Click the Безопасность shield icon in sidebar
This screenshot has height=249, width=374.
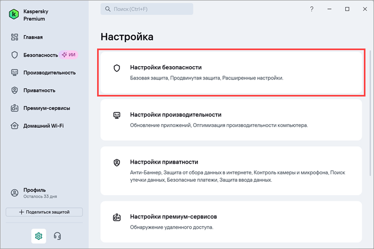pos(14,55)
